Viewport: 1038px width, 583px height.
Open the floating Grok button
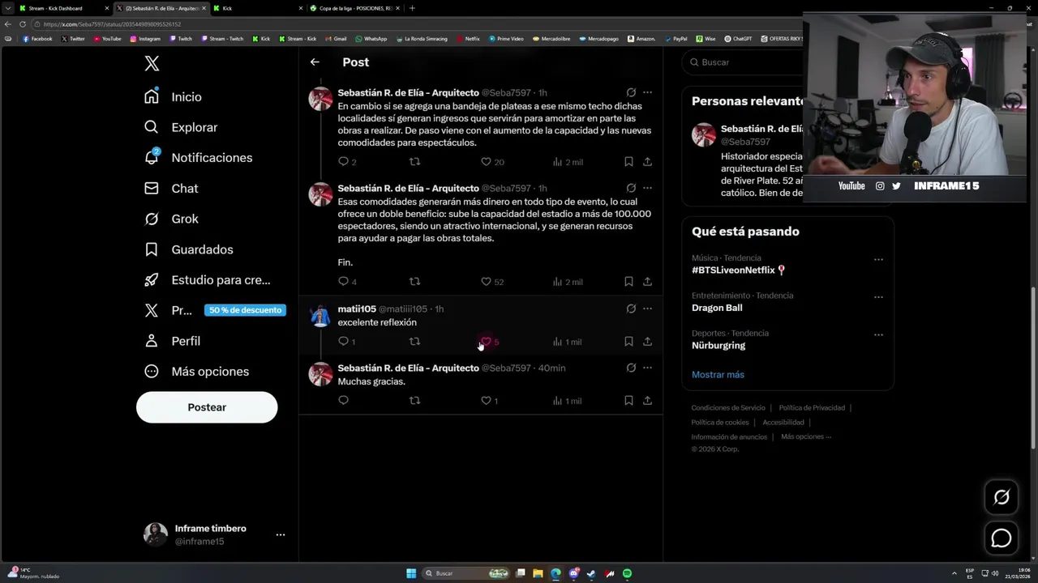pos(1002,497)
